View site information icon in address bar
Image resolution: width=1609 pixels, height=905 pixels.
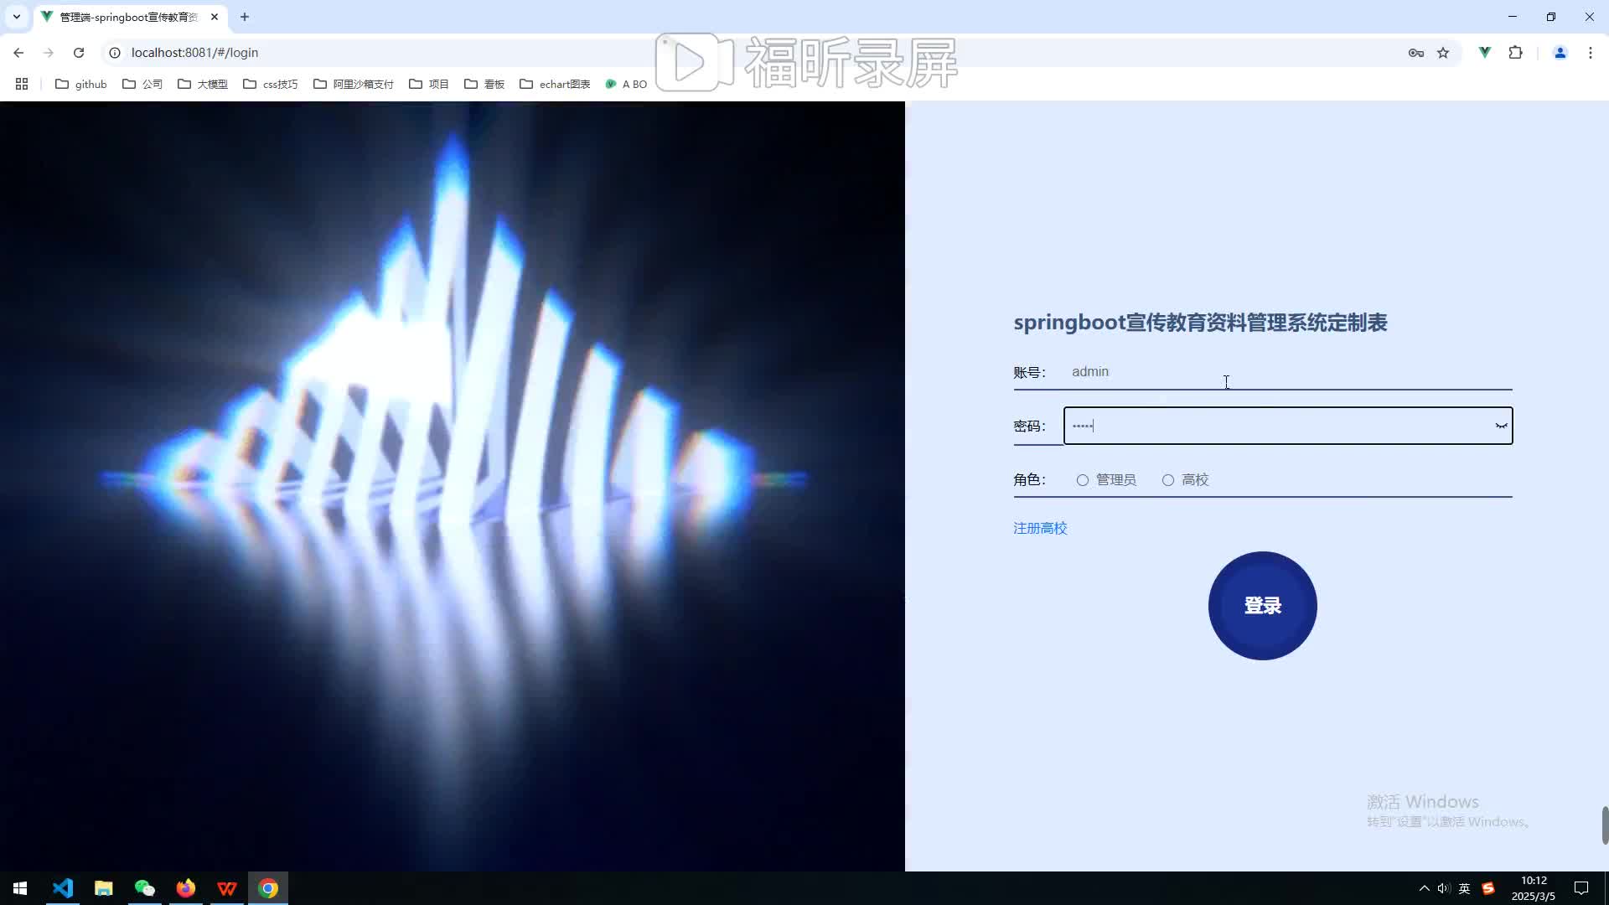point(115,53)
